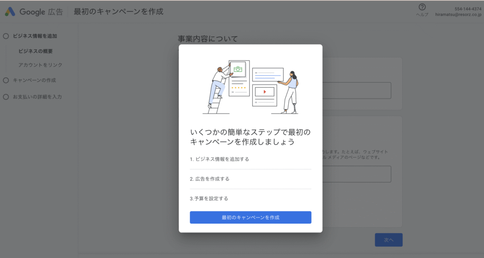Click step 3. 予算を設定する in dialog
The width and height of the screenshot is (484, 258).
(x=209, y=199)
